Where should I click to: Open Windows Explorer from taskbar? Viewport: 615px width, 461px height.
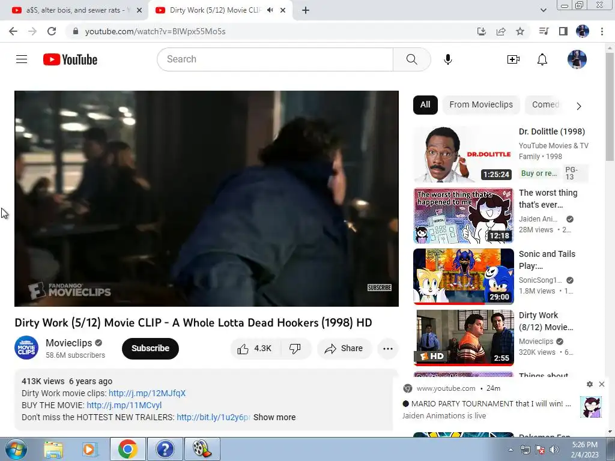point(53,449)
